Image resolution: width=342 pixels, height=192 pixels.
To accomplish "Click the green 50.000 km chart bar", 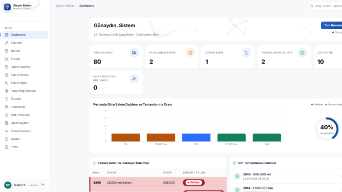I will [232, 137].
